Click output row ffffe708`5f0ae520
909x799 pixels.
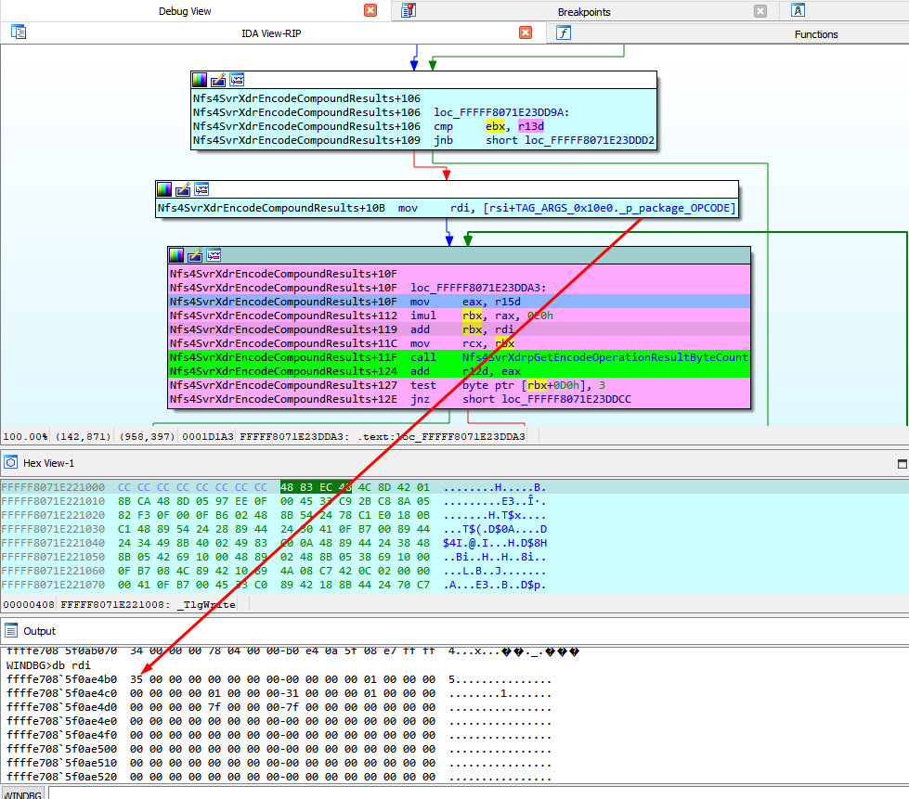point(279,777)
